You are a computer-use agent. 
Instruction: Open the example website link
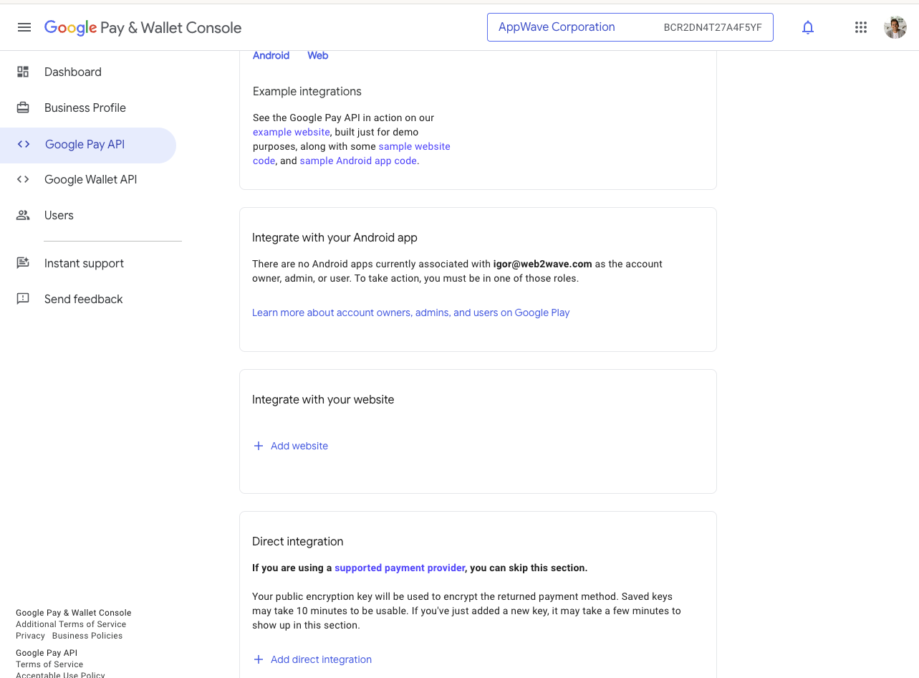coord(292,132)
